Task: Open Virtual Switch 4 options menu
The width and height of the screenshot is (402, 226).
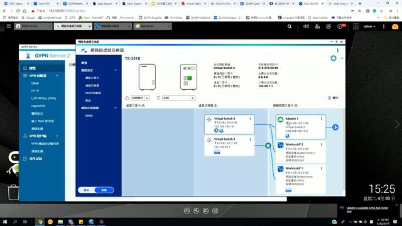Action: pyautogui.click(x=250, y=139)
